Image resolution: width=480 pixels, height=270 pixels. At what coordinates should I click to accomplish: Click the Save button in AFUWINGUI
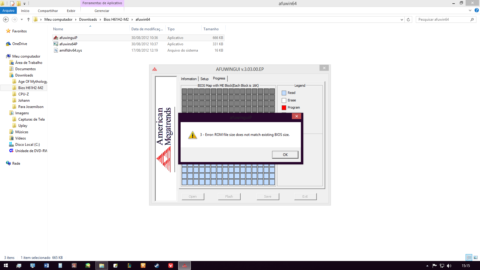point(268,196)
